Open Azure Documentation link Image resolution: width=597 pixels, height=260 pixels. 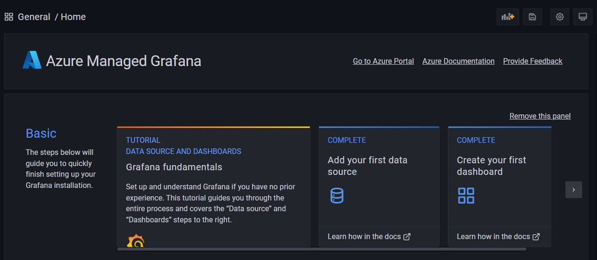(458, 61)
